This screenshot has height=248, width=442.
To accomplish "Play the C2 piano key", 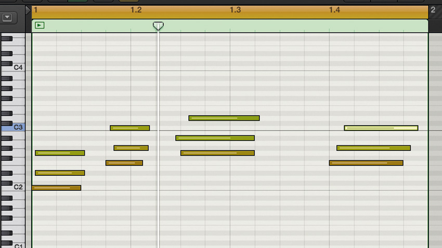I will click(19, 187).
